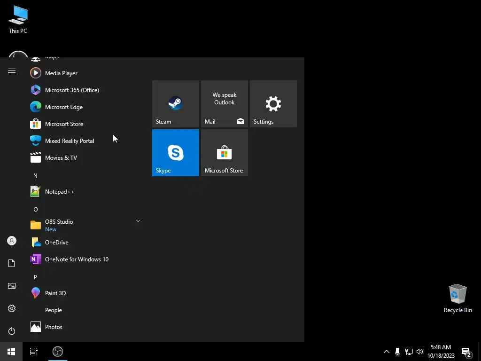Open Settings gear in the Start sidebar

tap(12, 308)
